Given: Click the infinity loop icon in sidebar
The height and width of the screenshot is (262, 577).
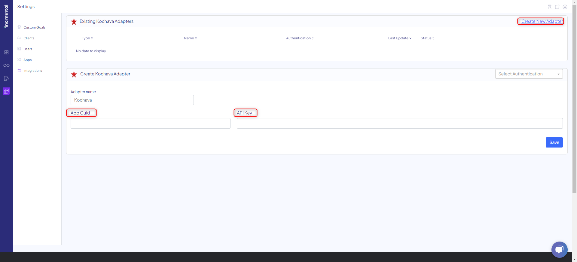Looking at the screenshot, I should [6, 65].
